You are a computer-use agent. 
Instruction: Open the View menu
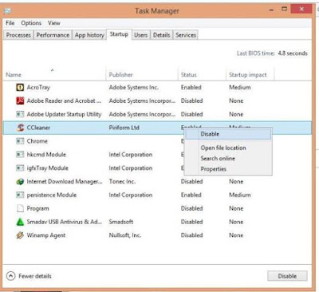point(54,23)
